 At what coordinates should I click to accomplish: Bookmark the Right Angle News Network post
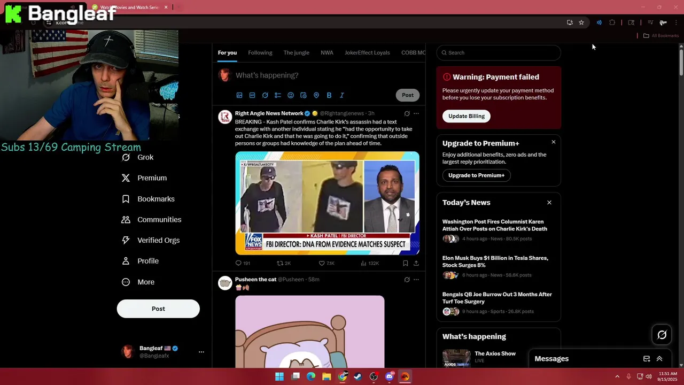405,263
